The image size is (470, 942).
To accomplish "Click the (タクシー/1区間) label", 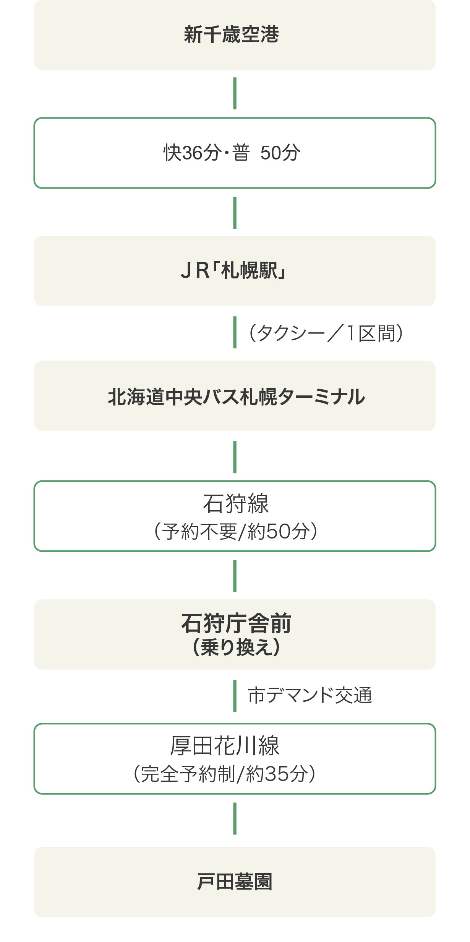I will (x=326, y=333).
